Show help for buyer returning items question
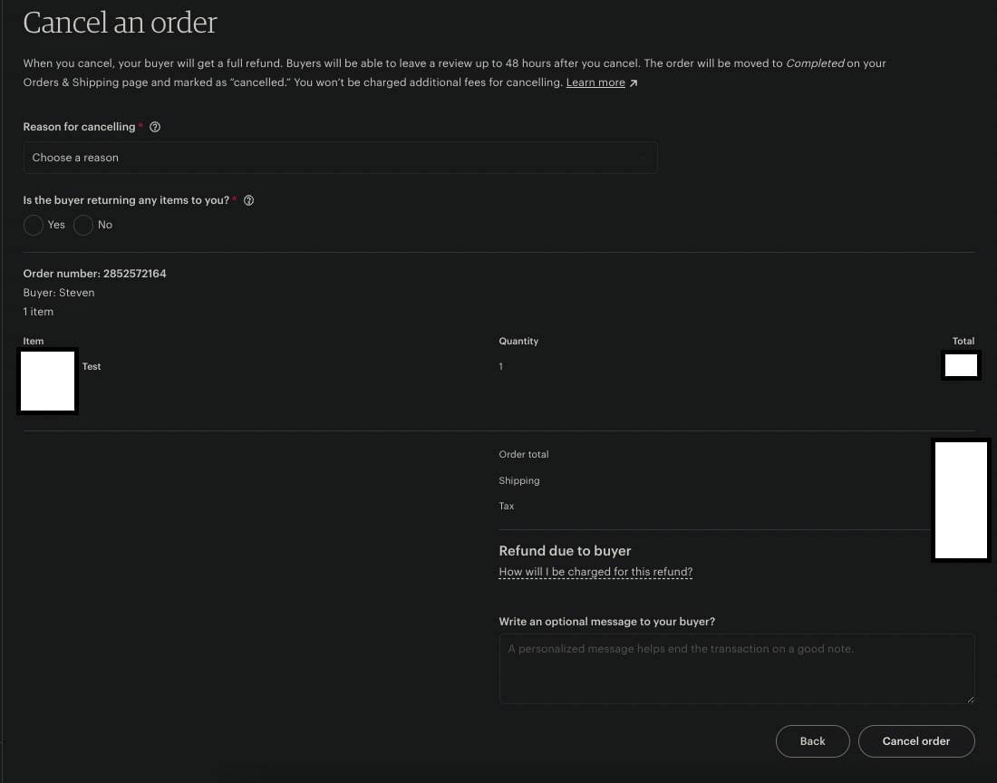Image resolution: width=997 pixels, height=783 pixels. pyautogui.click(x=248, y=200)
